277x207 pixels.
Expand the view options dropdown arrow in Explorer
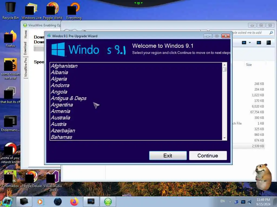250,43
